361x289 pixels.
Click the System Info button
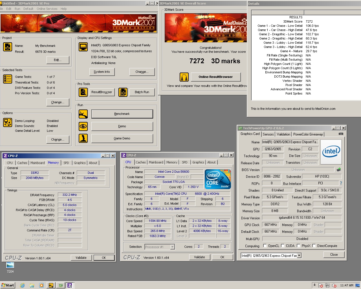tap(102, 72)
